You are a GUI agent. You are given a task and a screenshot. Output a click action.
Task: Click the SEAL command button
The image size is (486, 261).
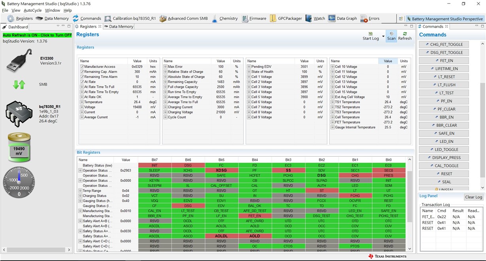pyautogui.click(x=444, y=182)
